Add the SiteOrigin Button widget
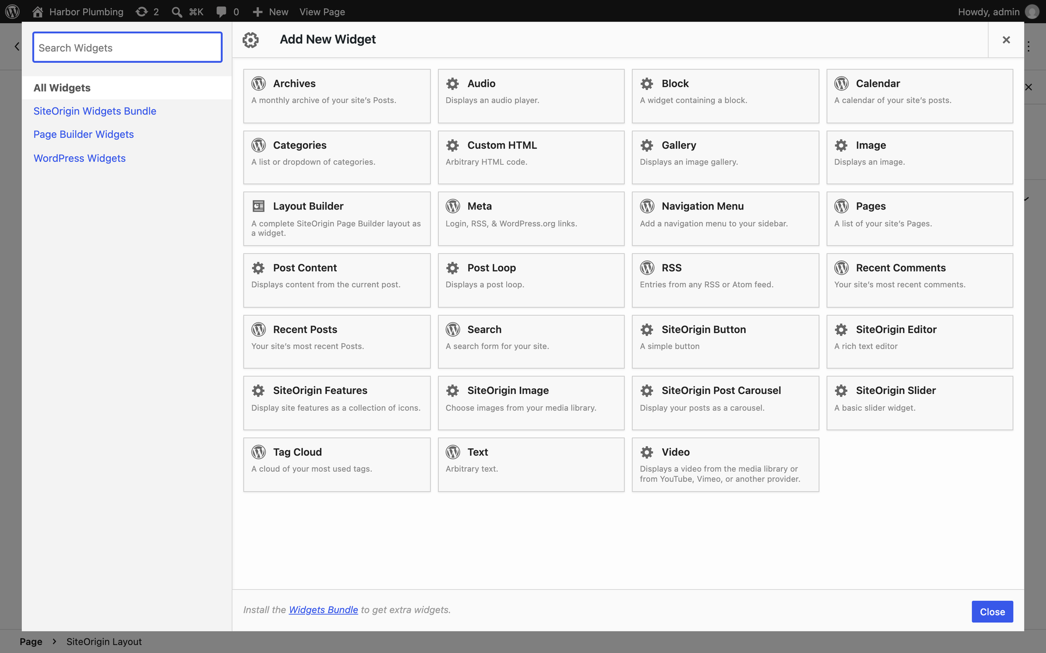 pyautogui.click(x=725, y=342)
